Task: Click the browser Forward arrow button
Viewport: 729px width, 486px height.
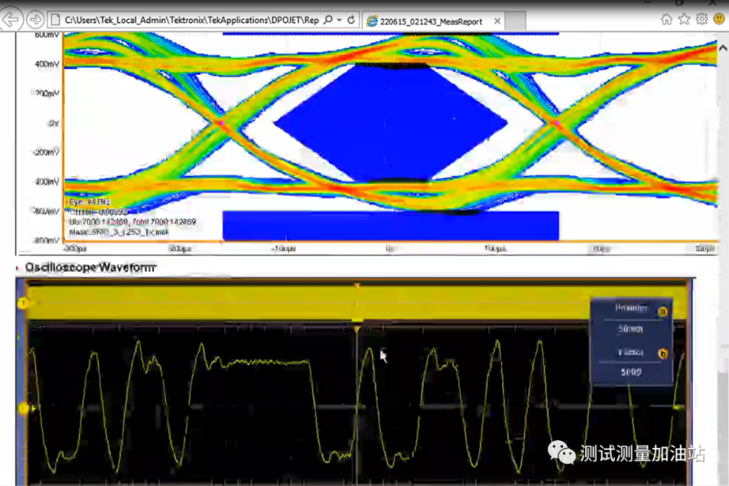Action: pos(35,20)
